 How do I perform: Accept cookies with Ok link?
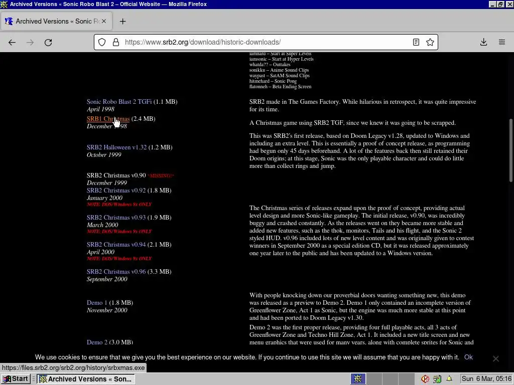coord(468,357)
